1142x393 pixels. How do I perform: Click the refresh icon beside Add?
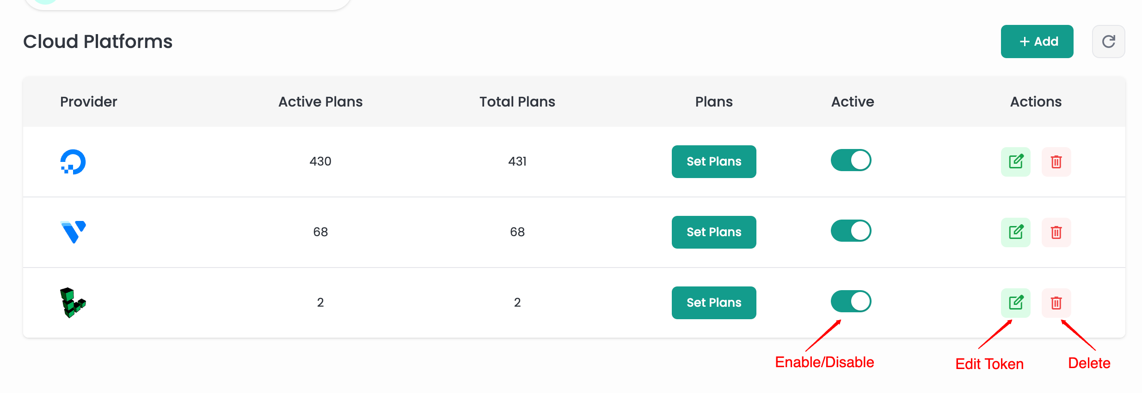point(1108,42)
